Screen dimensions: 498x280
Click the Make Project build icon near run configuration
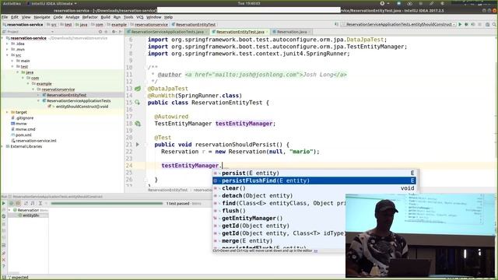point(336,24)
